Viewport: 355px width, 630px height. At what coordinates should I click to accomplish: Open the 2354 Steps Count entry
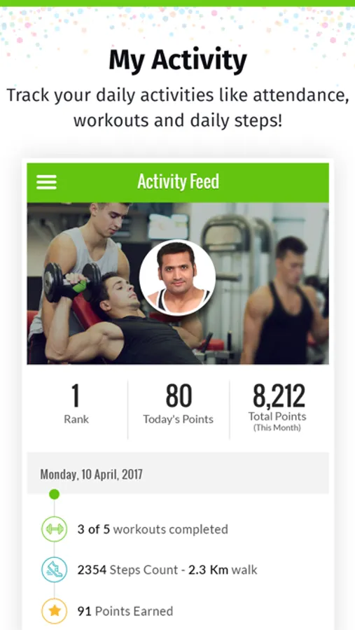tap(167, 570)
